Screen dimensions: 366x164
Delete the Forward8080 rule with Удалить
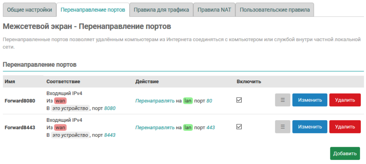click(x=345, y=100)
